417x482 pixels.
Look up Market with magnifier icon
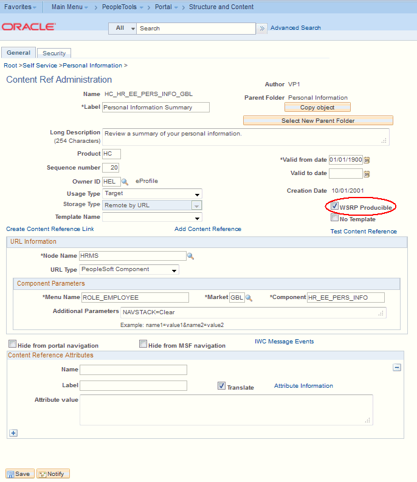249,298
